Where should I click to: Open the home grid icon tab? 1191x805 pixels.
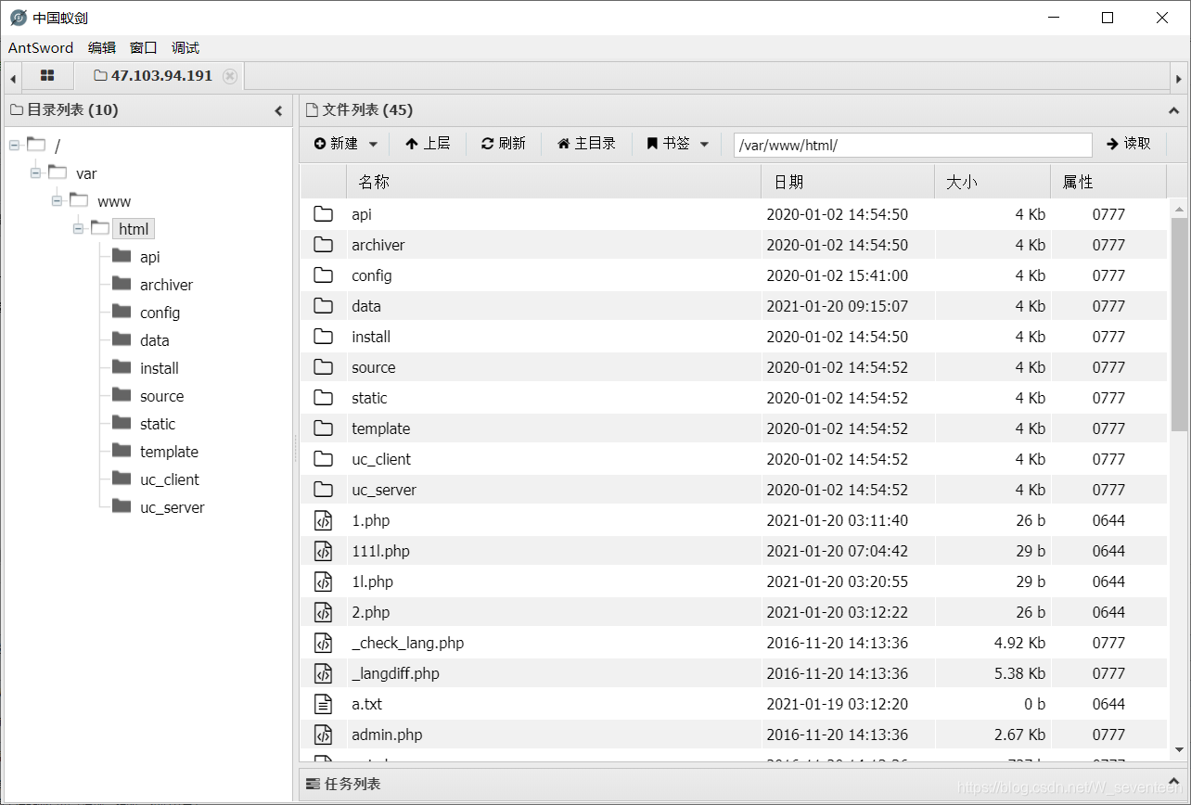coord(47,76)
